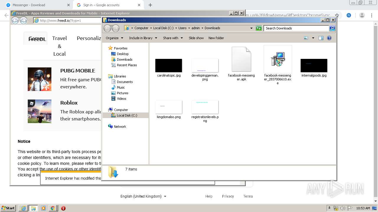Click New folder in Explorer toolbar

click(x=216, y=38)
